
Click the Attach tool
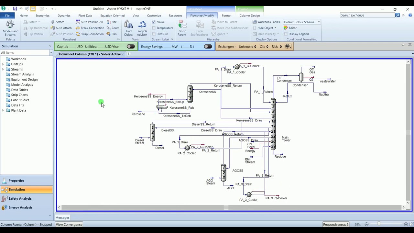coord(58,22)
